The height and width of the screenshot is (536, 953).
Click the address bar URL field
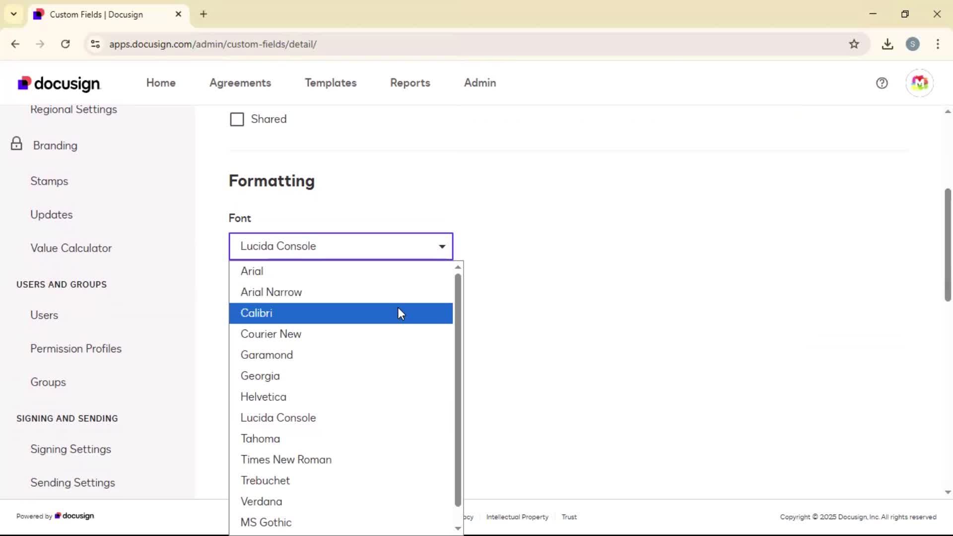pyautogui.click(x=476, y=44)
